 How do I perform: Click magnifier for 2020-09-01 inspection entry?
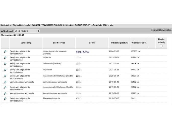5,76
